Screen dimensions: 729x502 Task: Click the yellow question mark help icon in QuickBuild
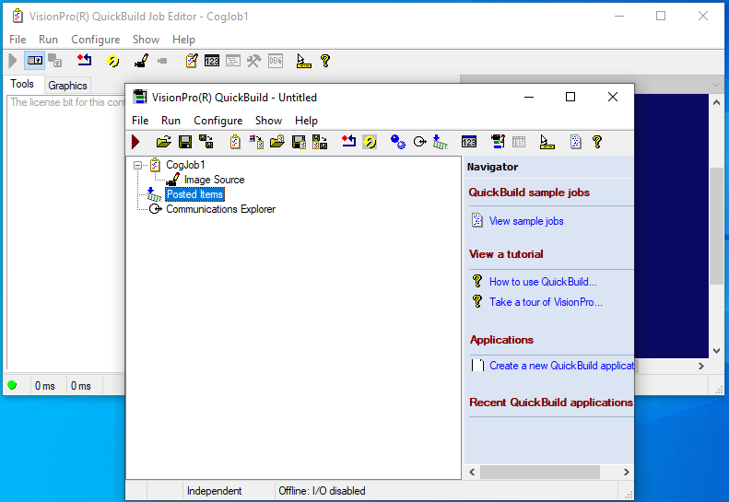[597, 142]
